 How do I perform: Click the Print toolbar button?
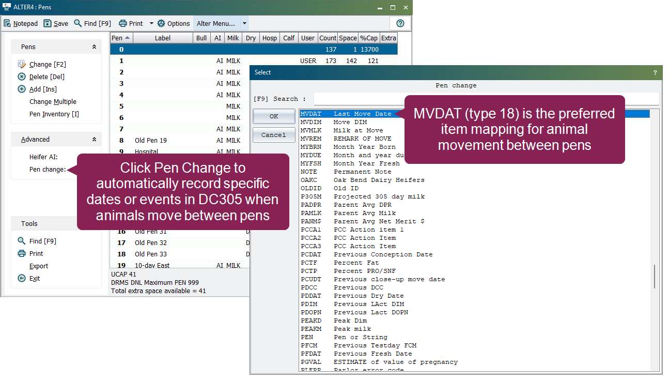pos(131,23)
